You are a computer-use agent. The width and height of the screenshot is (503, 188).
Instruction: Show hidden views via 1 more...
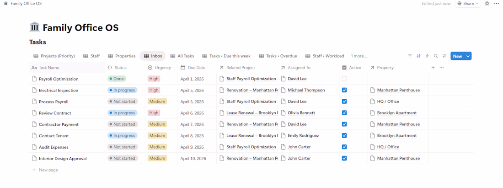[x=359, y=56]
